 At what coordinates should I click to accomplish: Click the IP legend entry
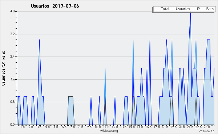click(195, 9)
